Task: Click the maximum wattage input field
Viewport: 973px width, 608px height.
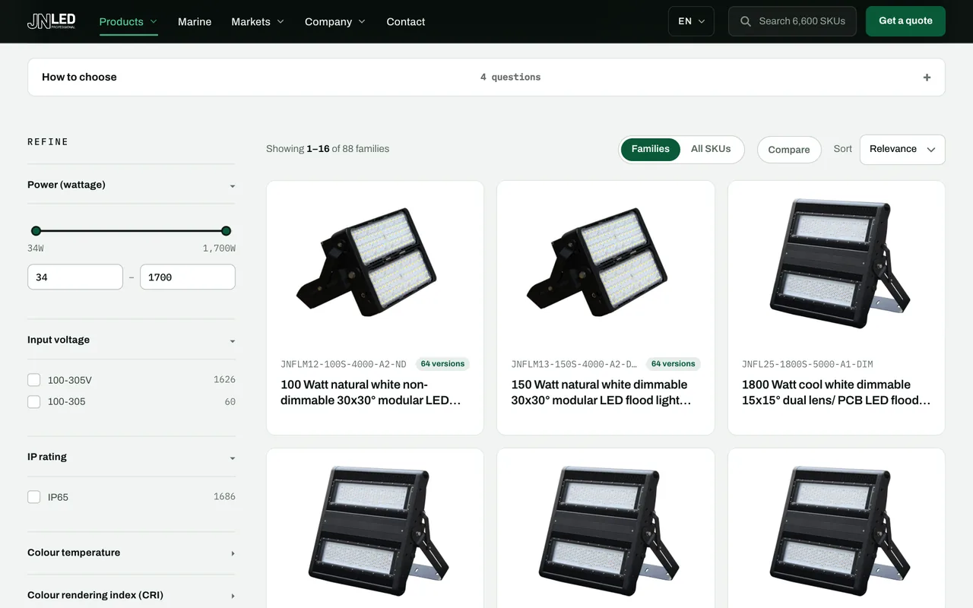Action: click(188, 277)
